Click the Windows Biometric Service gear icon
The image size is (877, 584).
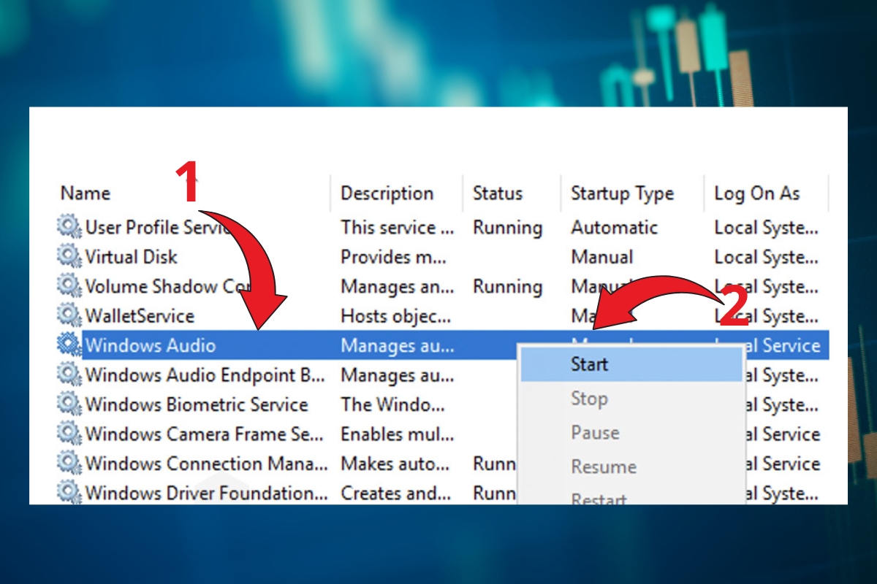pos(68,404)
